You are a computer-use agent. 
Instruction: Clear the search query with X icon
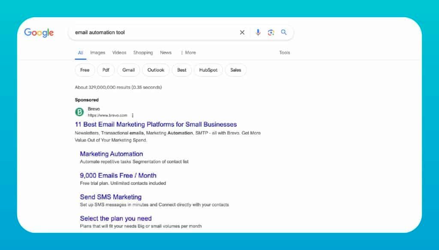click(x=242, y=33)
